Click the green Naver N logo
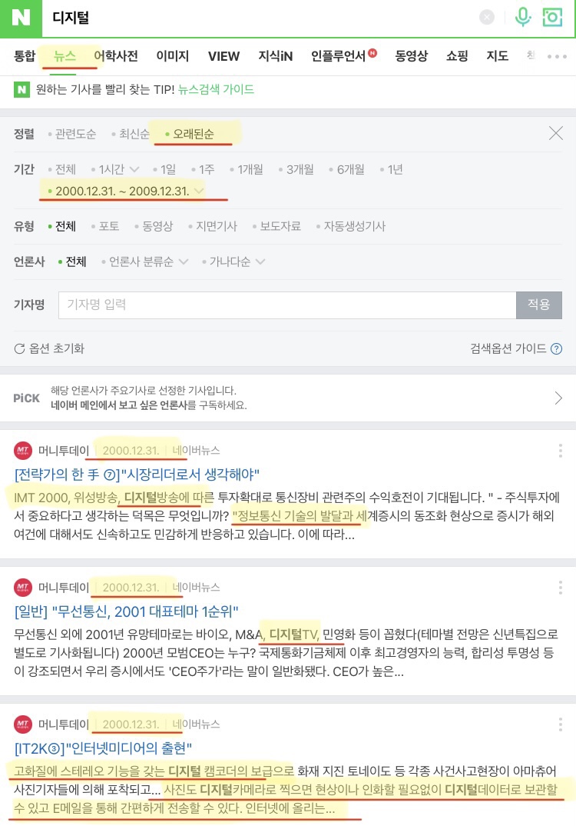Screen dimensions: 576x826 click(21, 18)
